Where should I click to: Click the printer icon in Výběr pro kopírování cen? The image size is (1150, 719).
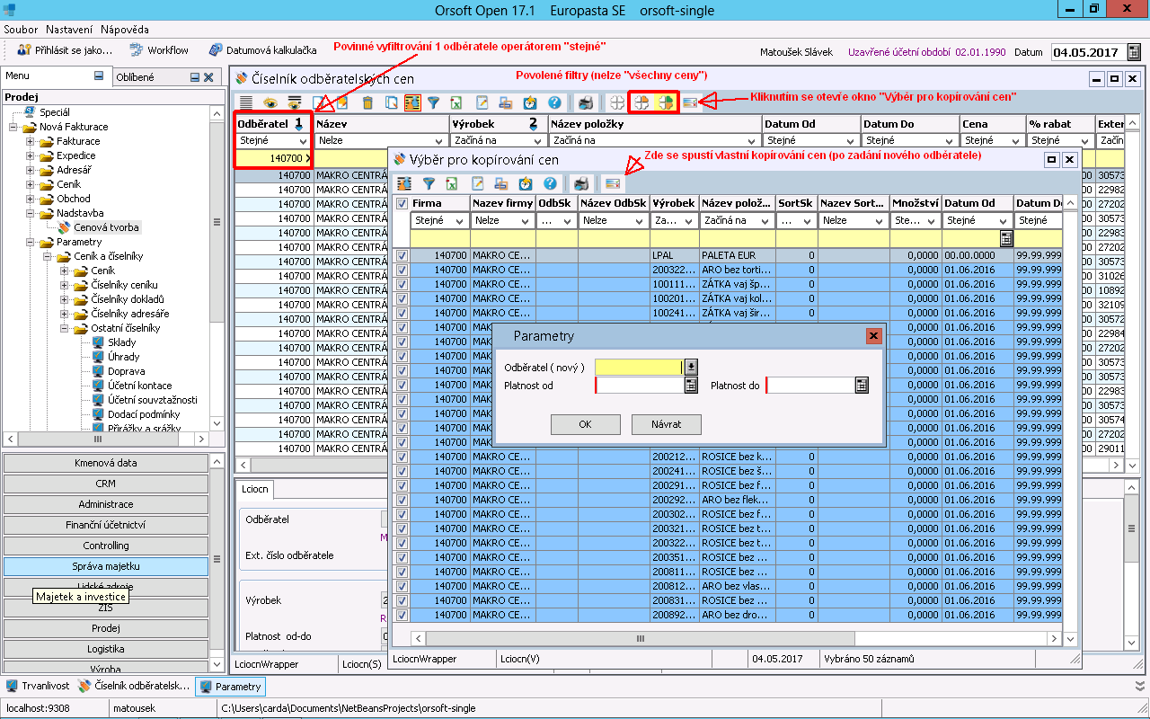[581, 183]
